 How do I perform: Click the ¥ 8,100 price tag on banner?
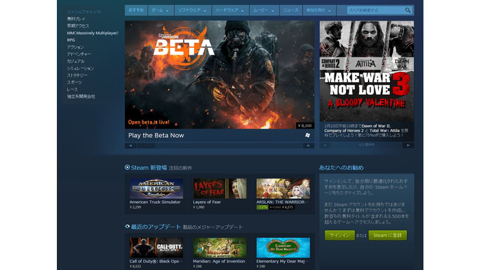(x=305, y=126)
